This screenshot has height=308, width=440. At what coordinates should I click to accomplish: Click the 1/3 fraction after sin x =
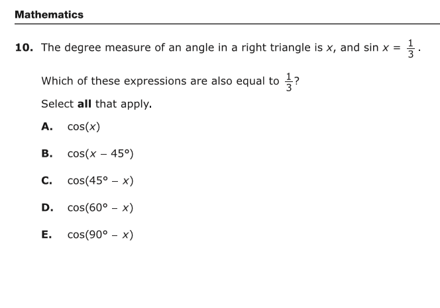coord(411,48)
